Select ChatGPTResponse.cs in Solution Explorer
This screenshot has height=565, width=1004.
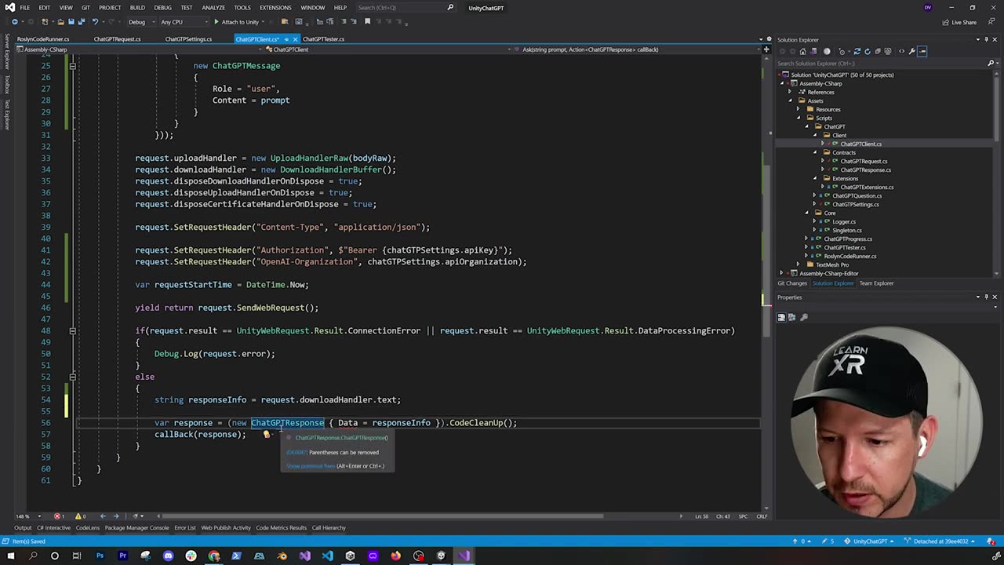tap(865, 169)
